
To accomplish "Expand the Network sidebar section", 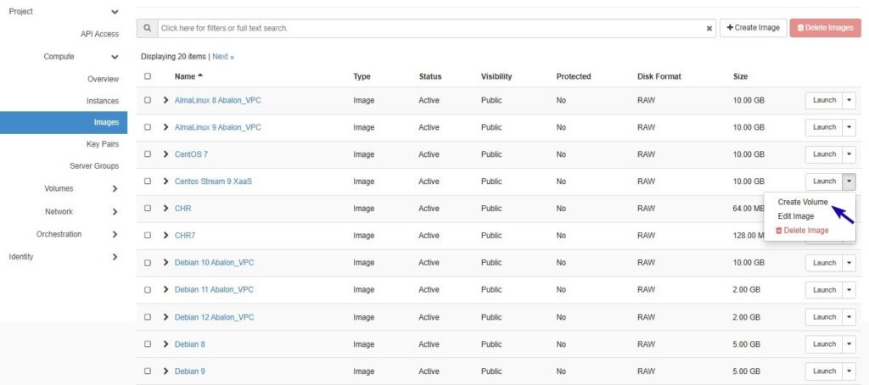I will (x=115, y=212).
